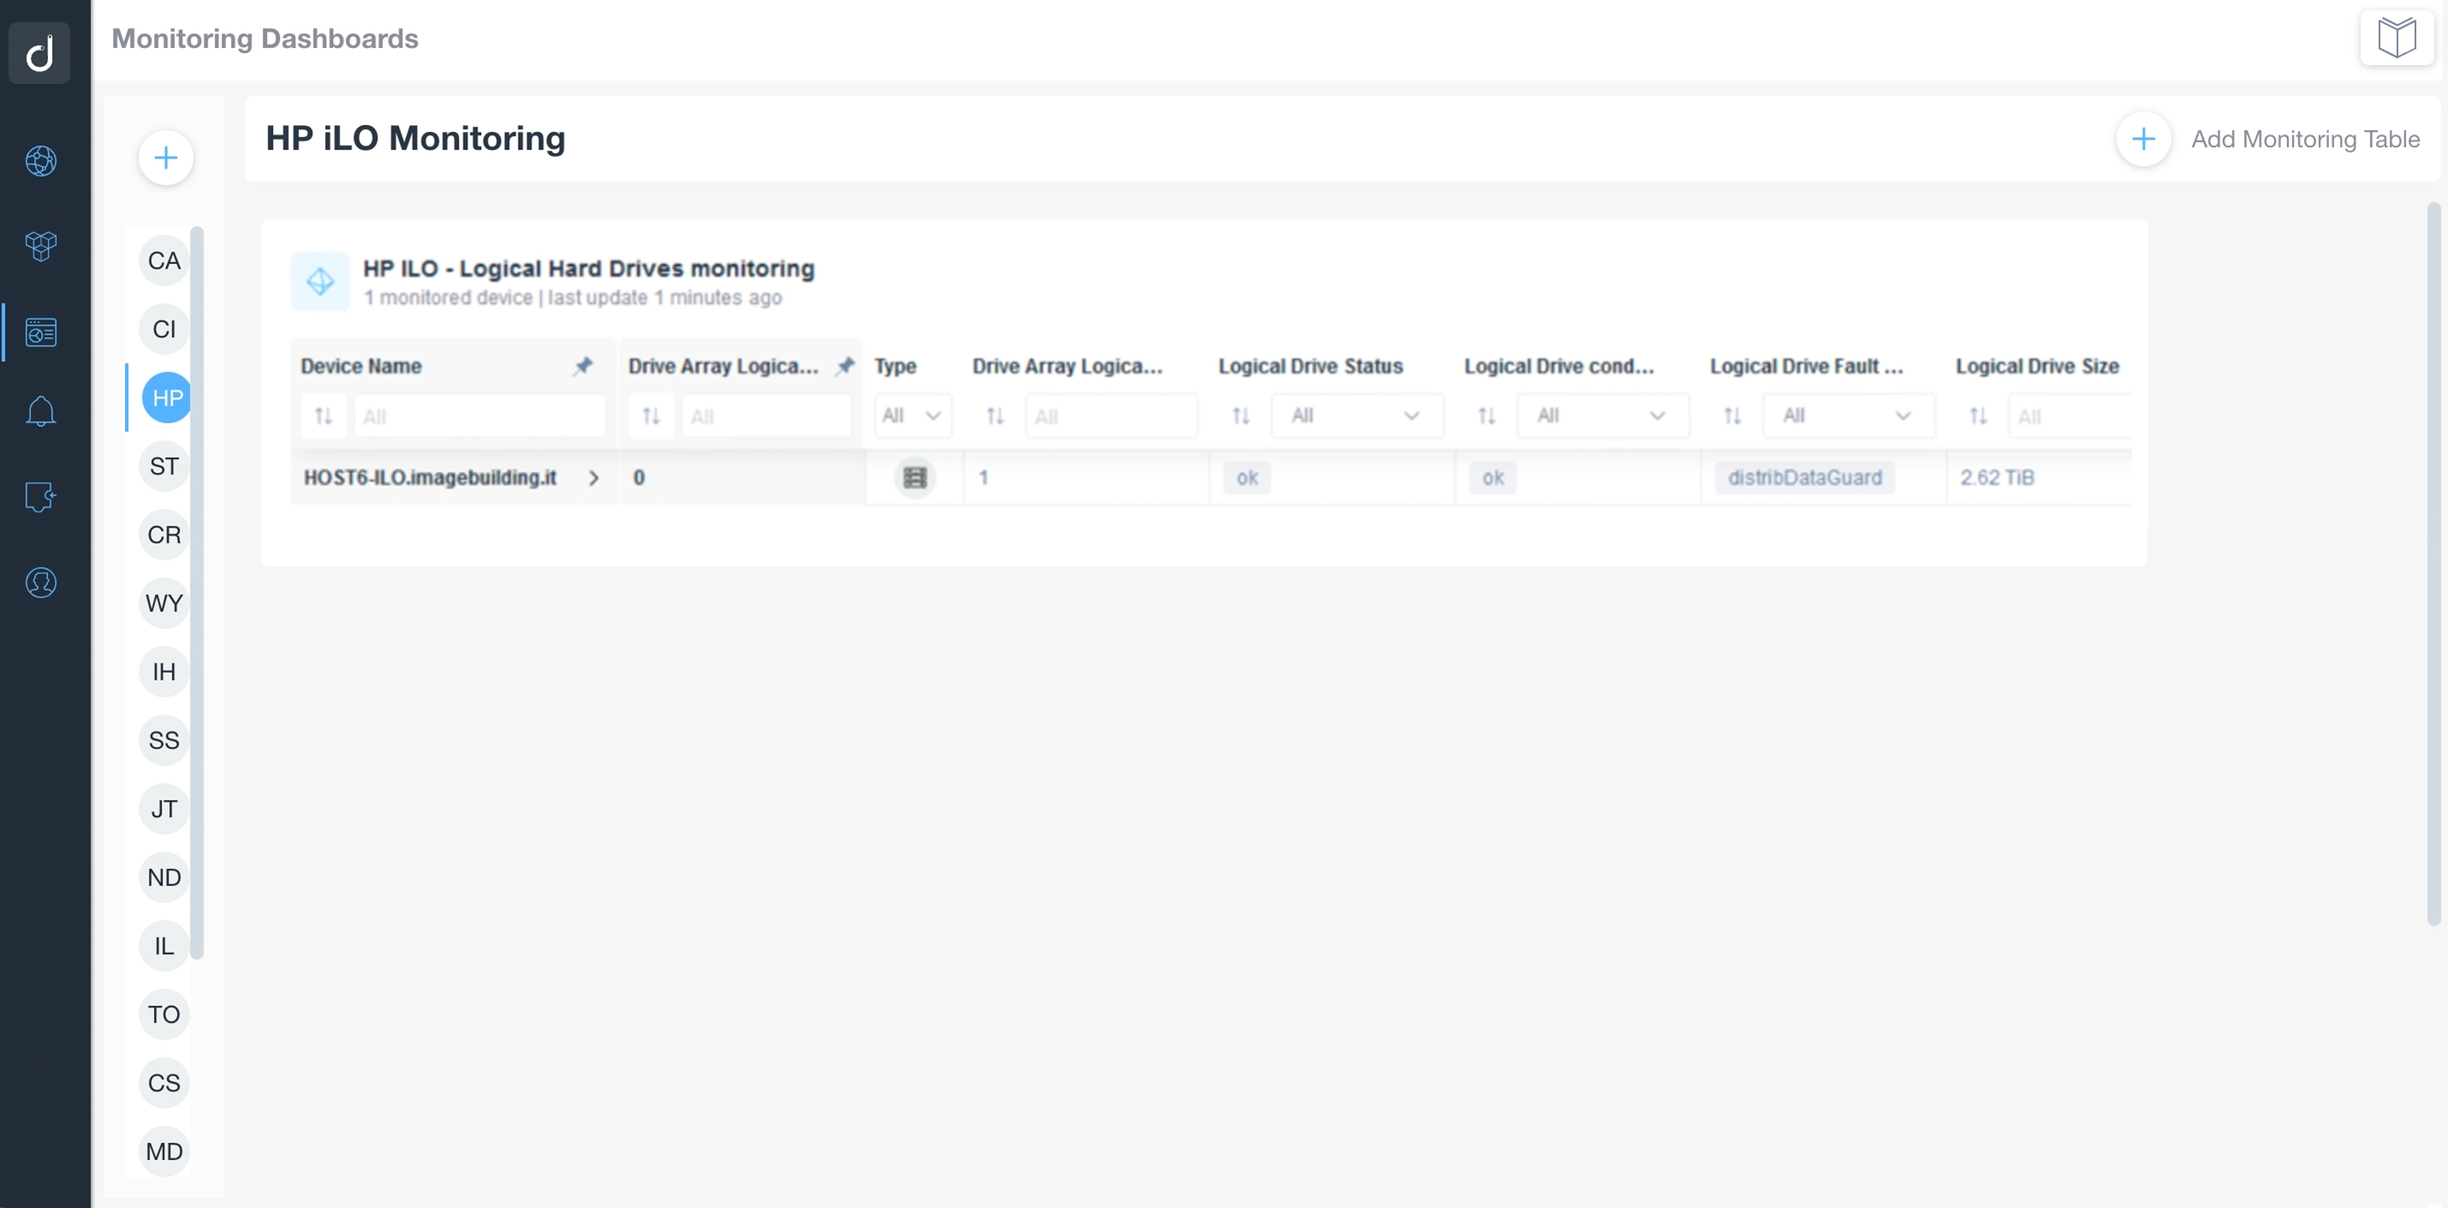Switch to the CA dashboard
Viewport: 2448px width, 1208px height.
pyautogui.click(x=164, y=260)
